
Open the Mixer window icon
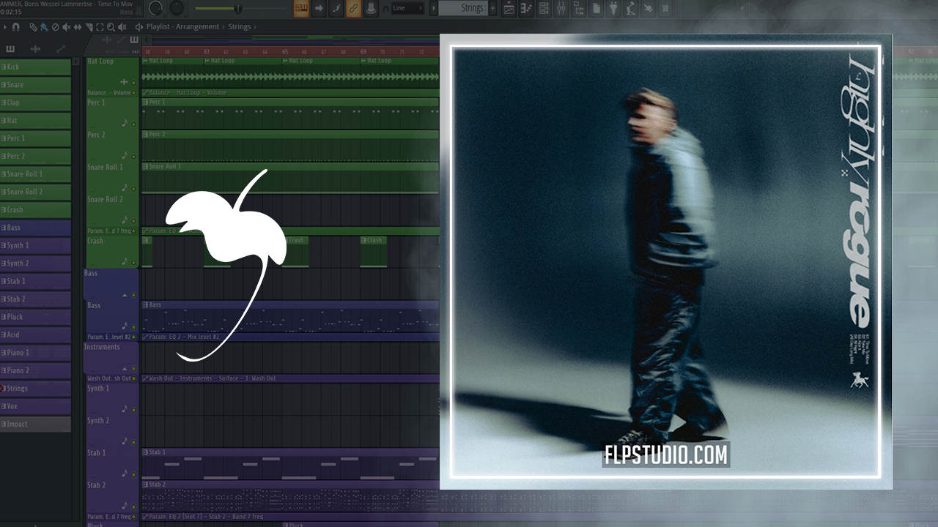pos(561,9)
